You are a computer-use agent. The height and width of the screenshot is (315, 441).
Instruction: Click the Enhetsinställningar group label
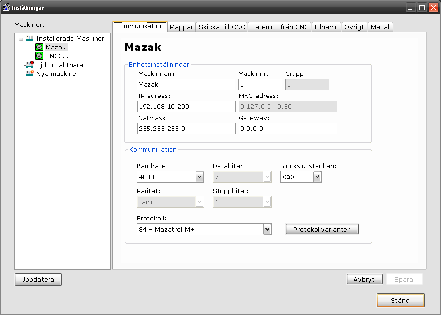[159, 64]
